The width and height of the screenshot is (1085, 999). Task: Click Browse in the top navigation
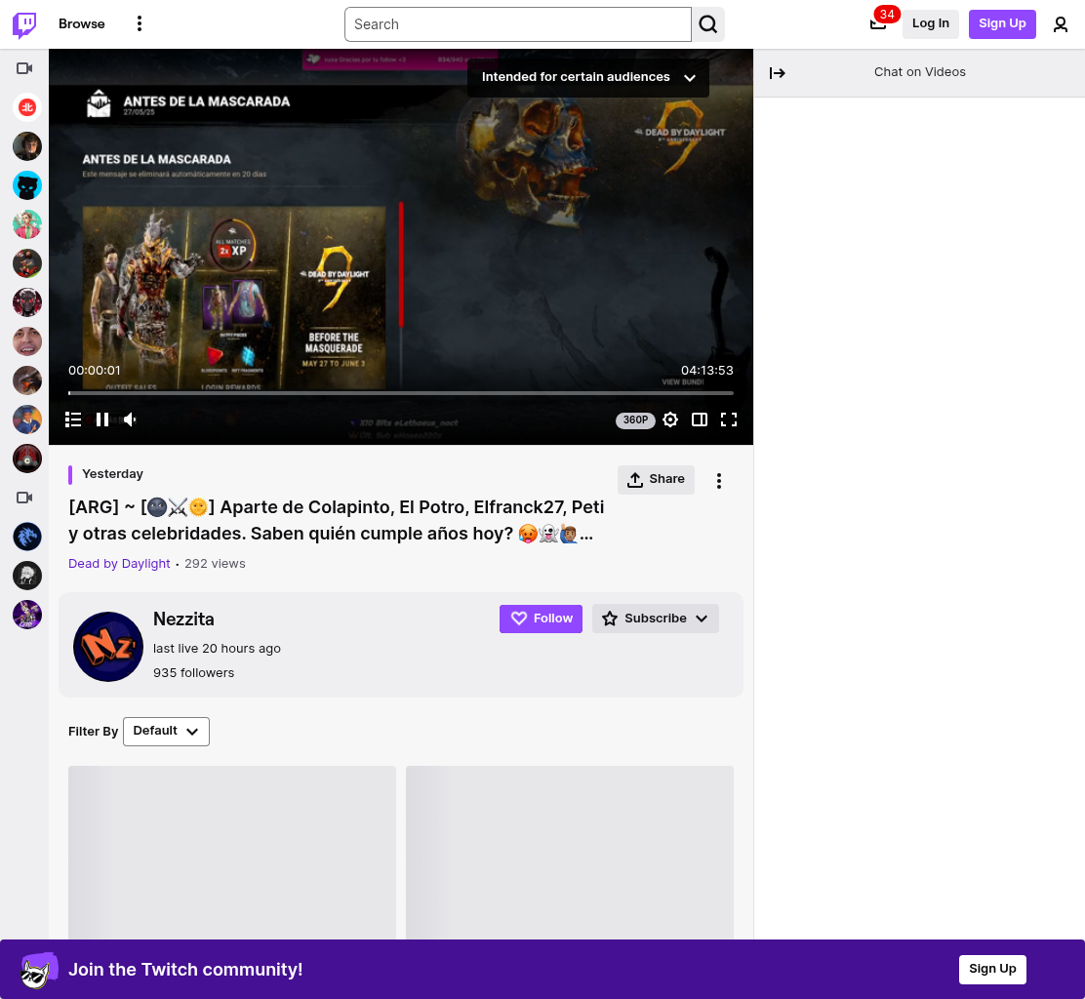[82, 23]
